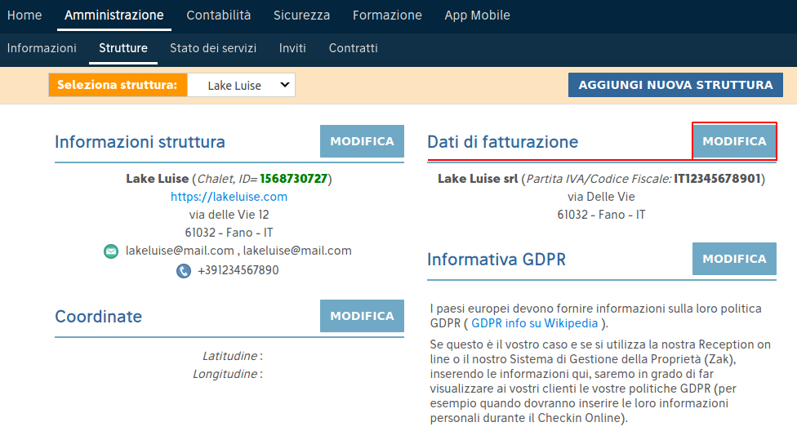Click Modifica next to Coordinate

click(362, 316)
